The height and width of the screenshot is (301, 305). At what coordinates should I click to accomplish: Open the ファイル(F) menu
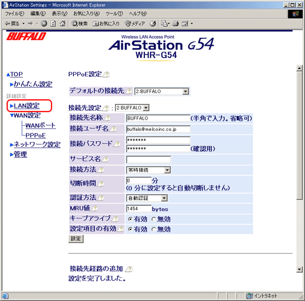15,13
